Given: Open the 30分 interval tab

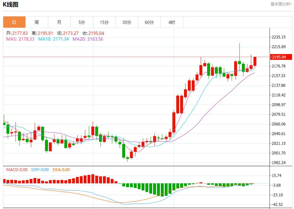Looking at the screenshot, I should click(x=127, y=22).
